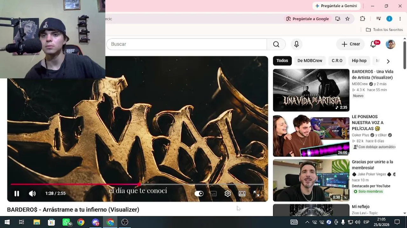Open Task View on the taskbar

pos(21,222)
